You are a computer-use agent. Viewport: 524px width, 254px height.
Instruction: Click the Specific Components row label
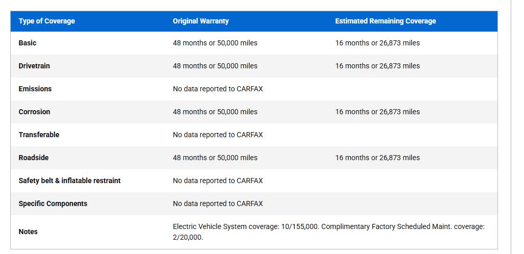[53, 204]
